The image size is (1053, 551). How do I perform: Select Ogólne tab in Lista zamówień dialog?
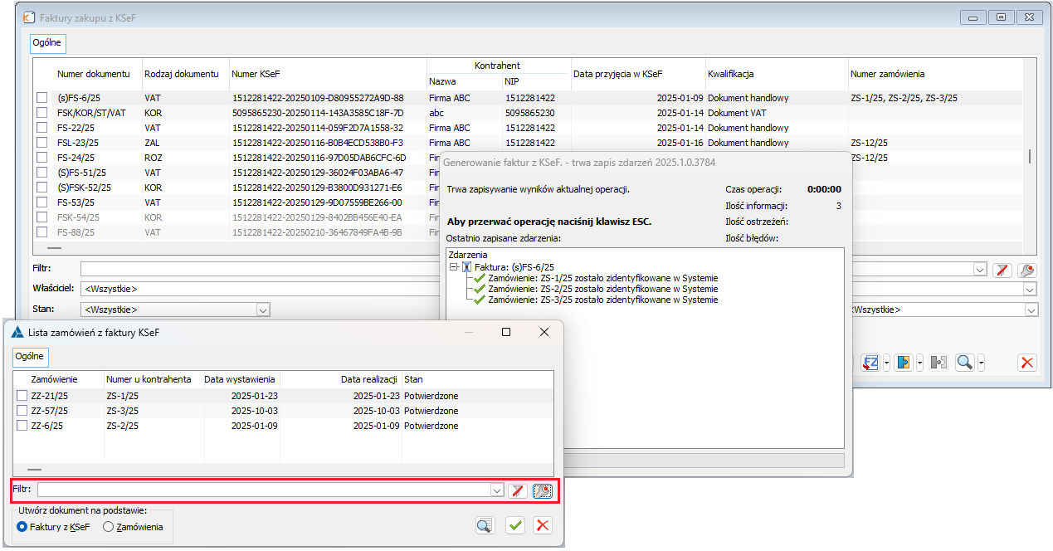click(x=30, y=356)
